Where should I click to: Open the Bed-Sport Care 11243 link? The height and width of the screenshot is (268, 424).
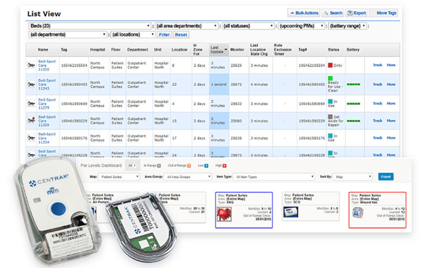pos(47,84)
